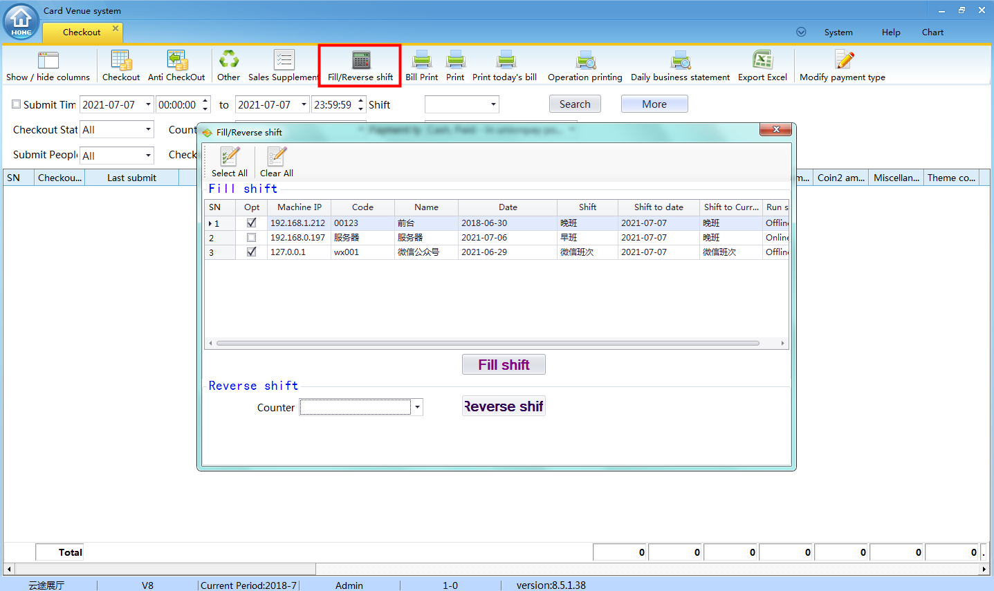Expand the Submit People dropdown
Viewport: 994px width, 591px height.
pos(148,155)
